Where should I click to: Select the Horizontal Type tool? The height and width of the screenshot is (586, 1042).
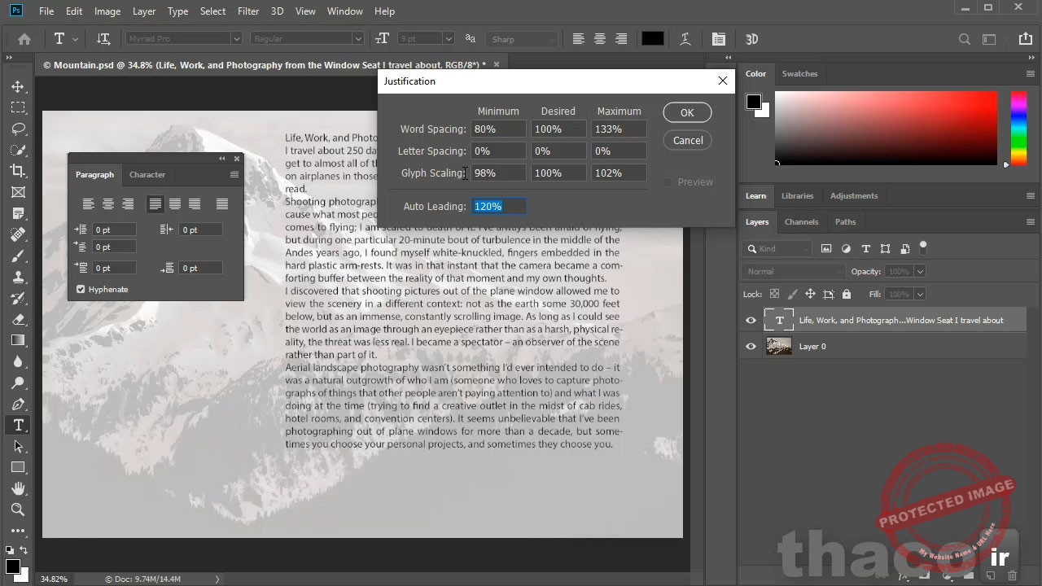point(18,425)
